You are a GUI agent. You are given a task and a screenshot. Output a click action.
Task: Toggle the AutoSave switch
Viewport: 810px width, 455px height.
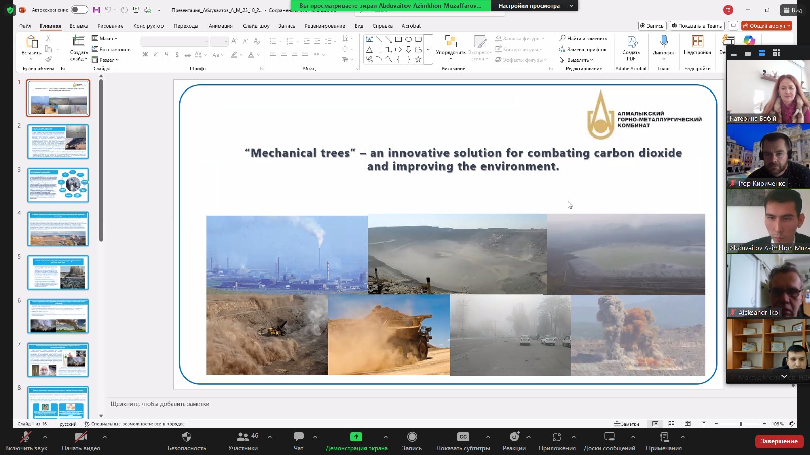click(79, 10)
